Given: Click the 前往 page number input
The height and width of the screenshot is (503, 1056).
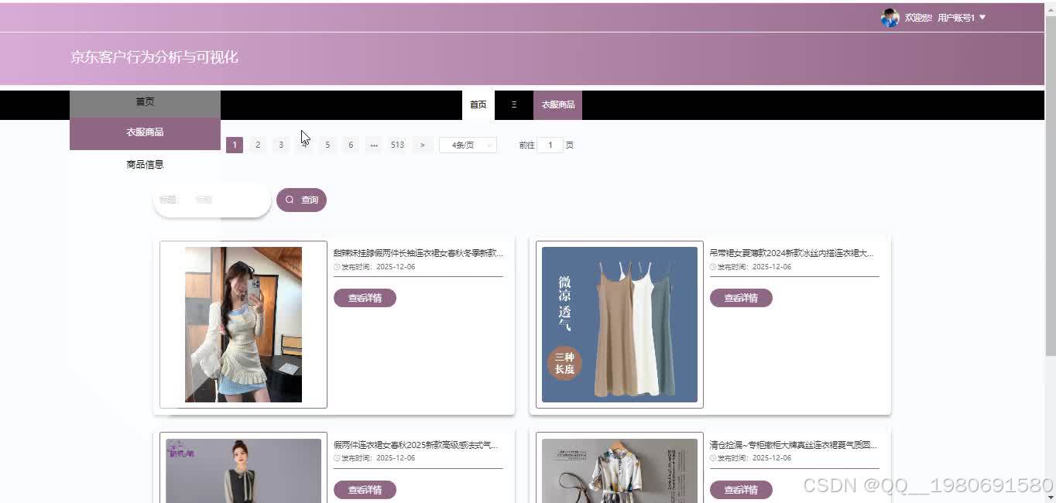Looking at the screenshot, I should click(550, 145).
